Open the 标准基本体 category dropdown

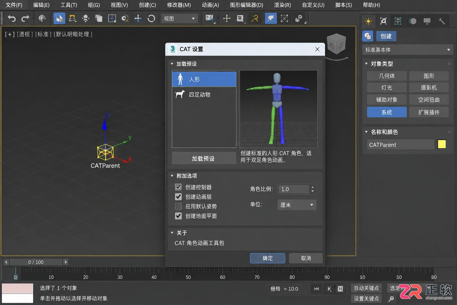pos(407,50)
